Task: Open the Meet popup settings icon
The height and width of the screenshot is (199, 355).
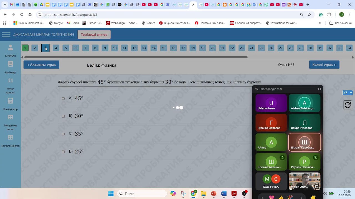Action: pyautogui.click(x=257, y=89)
